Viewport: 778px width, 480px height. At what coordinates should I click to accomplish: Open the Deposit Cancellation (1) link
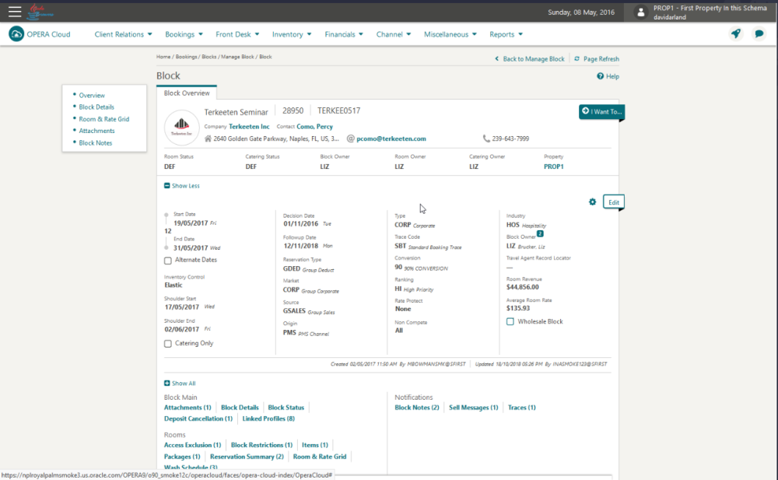pos(198,419)
